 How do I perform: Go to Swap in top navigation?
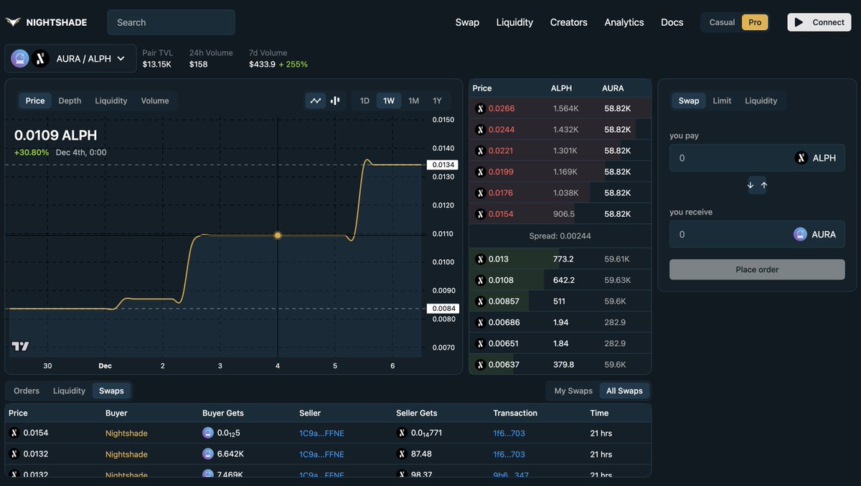pyautogui.click(x=467, y=22)
